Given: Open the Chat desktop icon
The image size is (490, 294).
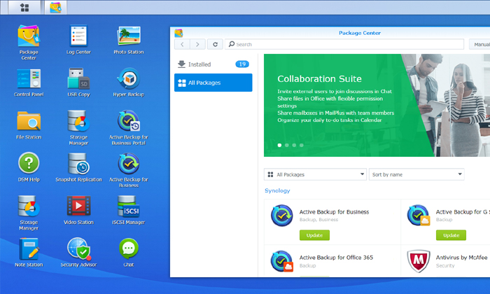Looking at the screenshot, I should pyautogui.click(x=128, y=251).
